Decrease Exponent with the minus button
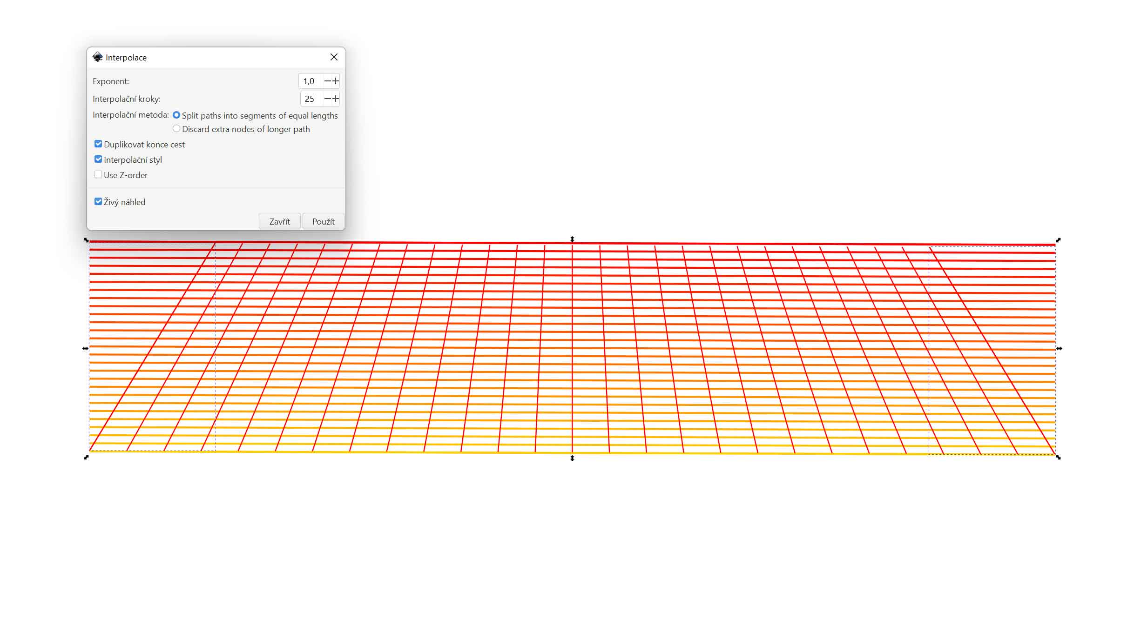This screenshot has width=1134, height=637. [328, 81]
